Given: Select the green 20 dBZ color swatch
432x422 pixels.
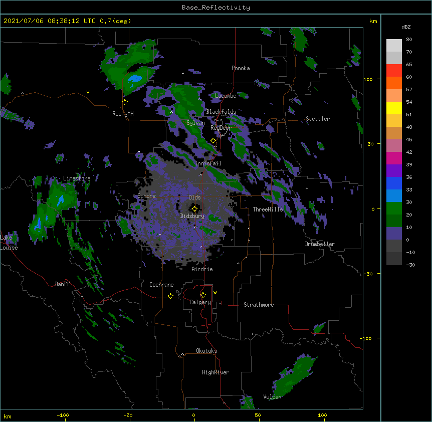Looking at the screenshot, I should (x=394, y=208).
